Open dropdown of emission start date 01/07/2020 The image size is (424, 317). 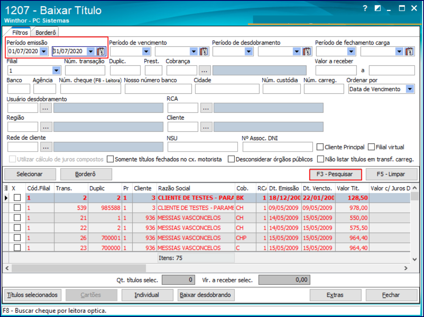click(x=44, y=51)
